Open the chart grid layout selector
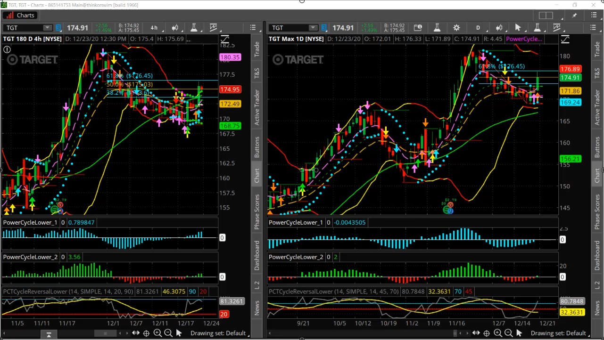 (546, 16)
